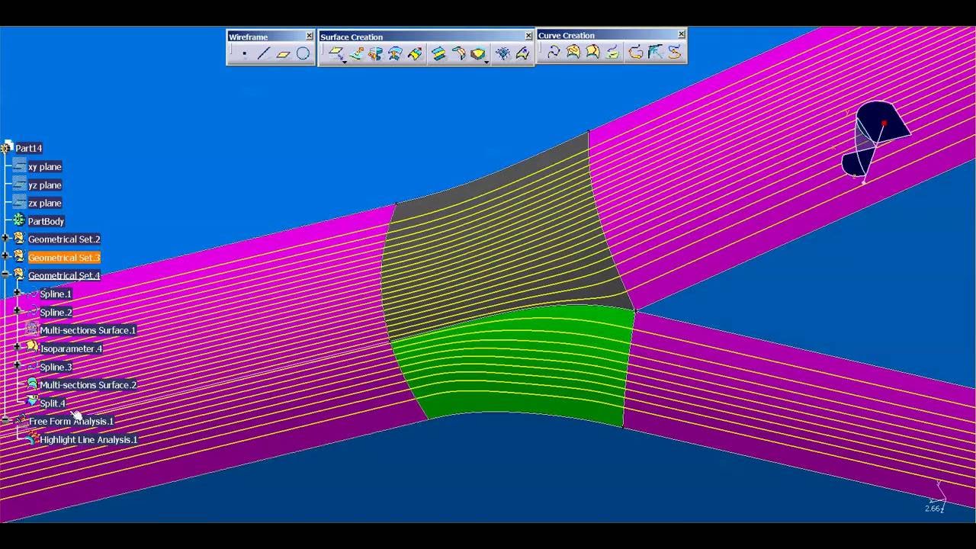Collapse the Geometrical Set.4 tree node

[x=5, y=274]
